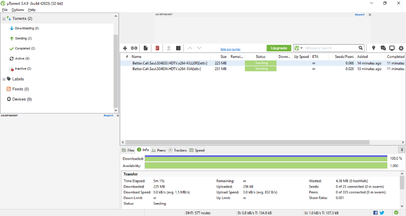Switch to the Peers tab
This screenshot has width=406, height=216.
pyautogui.click(x=158, y=150)
